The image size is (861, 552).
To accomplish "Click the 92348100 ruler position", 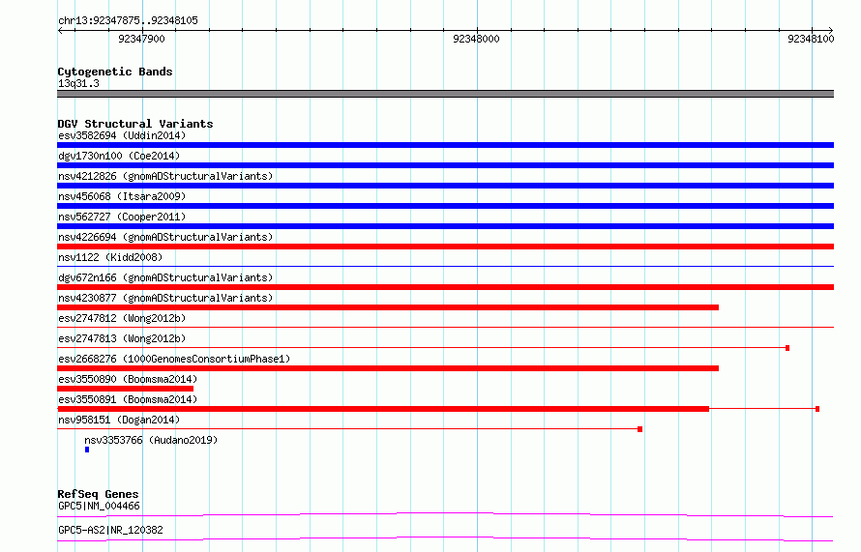I will click(811, 39).
